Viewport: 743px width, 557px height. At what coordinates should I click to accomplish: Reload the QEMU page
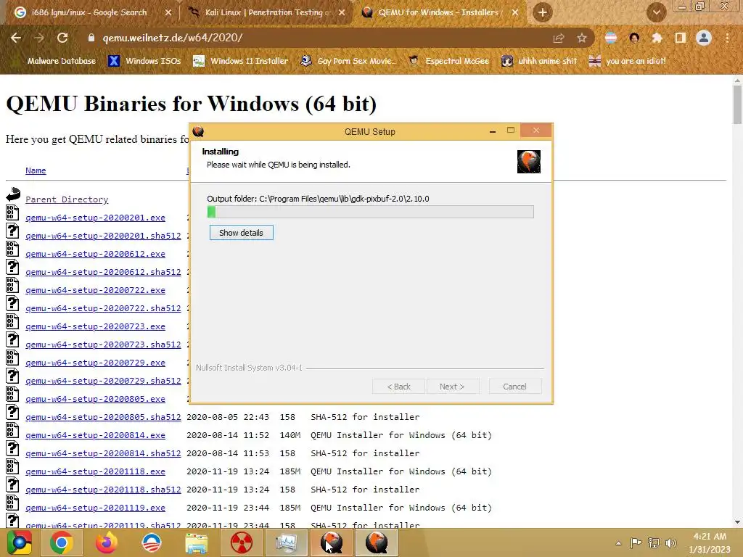pos(62,38)
